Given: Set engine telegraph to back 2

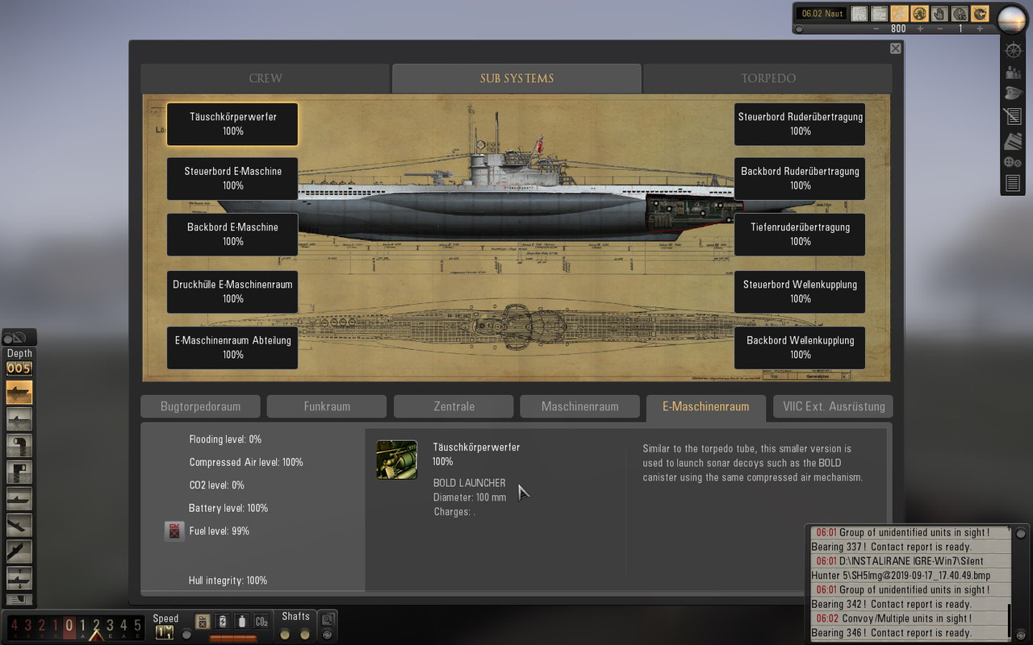Looking at the screenshot, I should click(42, 626).
